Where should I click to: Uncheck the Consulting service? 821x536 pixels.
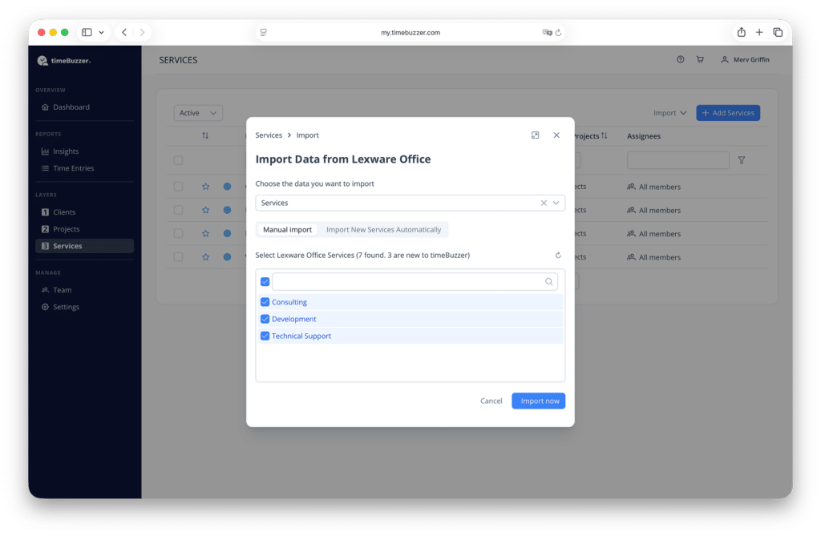(x=265, y=302)
